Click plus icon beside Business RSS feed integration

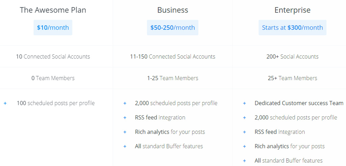click(125, 118)
